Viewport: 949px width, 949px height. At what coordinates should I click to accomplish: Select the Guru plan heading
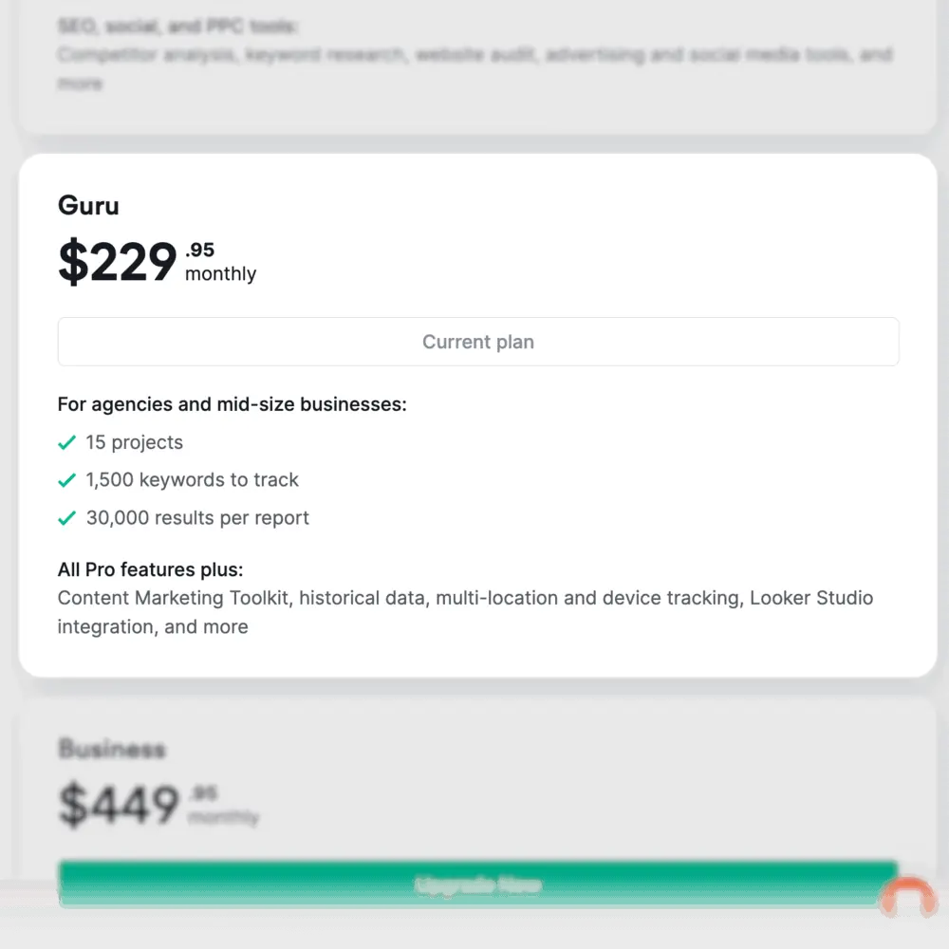click(x=88, y=205)
